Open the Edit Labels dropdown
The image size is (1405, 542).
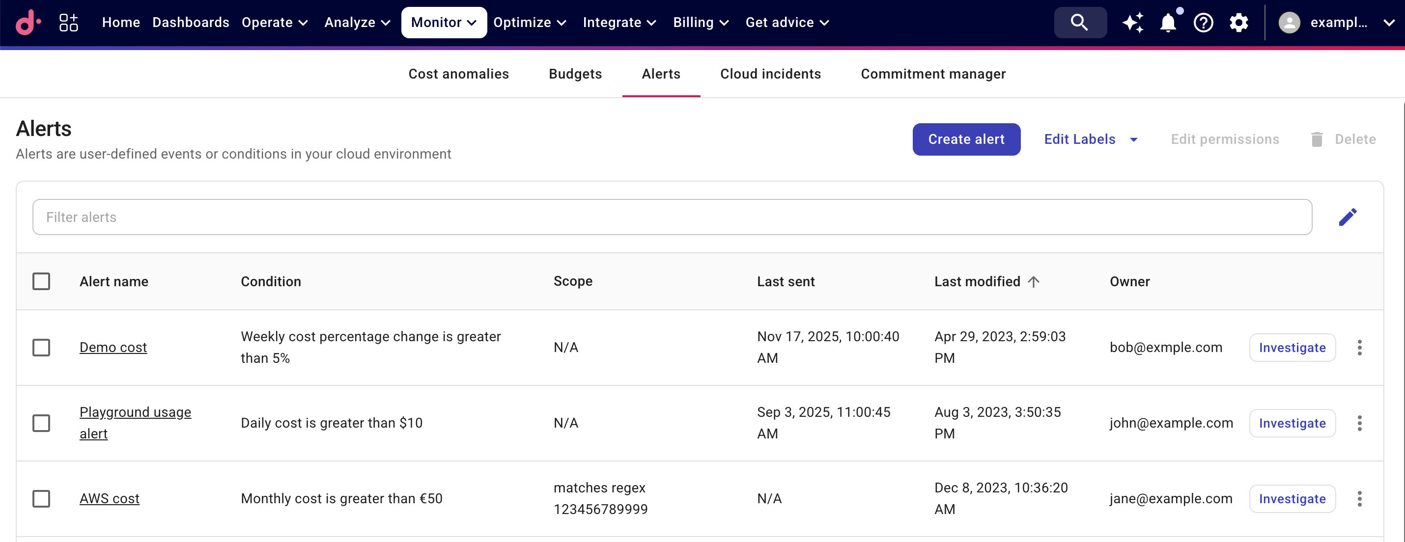click(x=1091, y=139)
